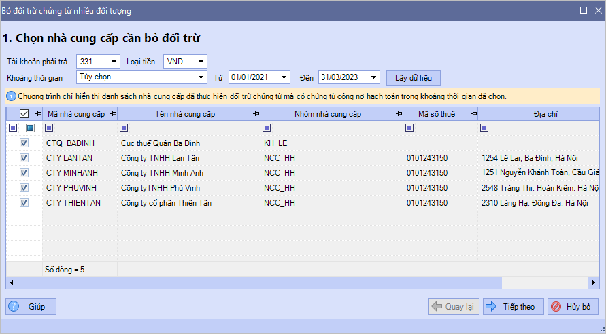Open filter operator icon under Địa chỉ column

click(484, 128)
